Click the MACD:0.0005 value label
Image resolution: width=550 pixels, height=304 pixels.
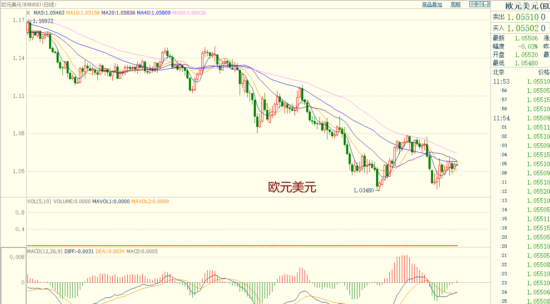coord(142,252)
